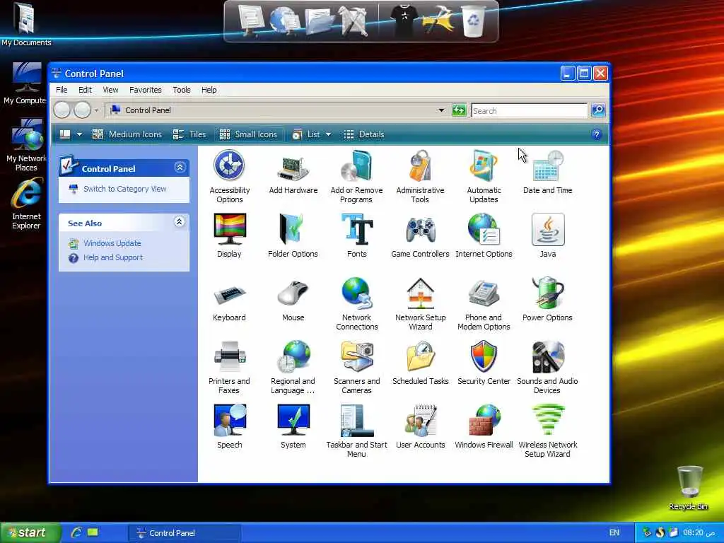Open Security Center icon

click(484, 363)
